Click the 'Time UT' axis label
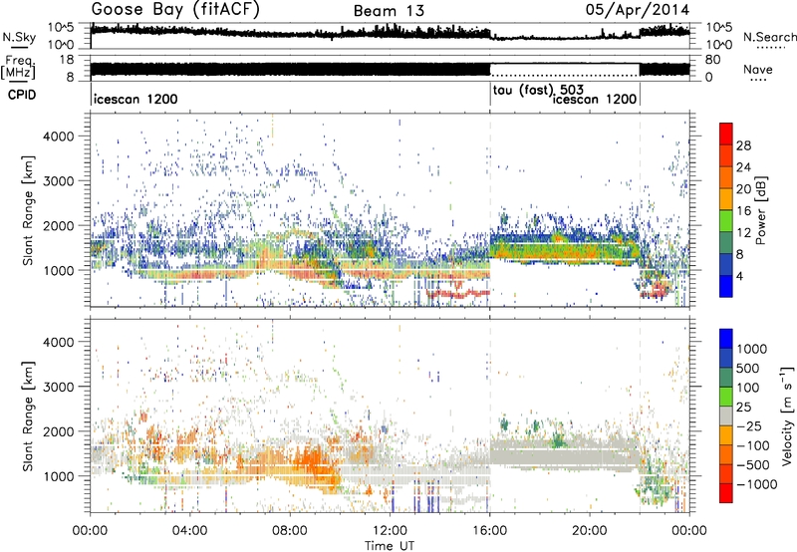Image resolution: width=797 pixels, height=552 pixels. [x=390, y=545]
